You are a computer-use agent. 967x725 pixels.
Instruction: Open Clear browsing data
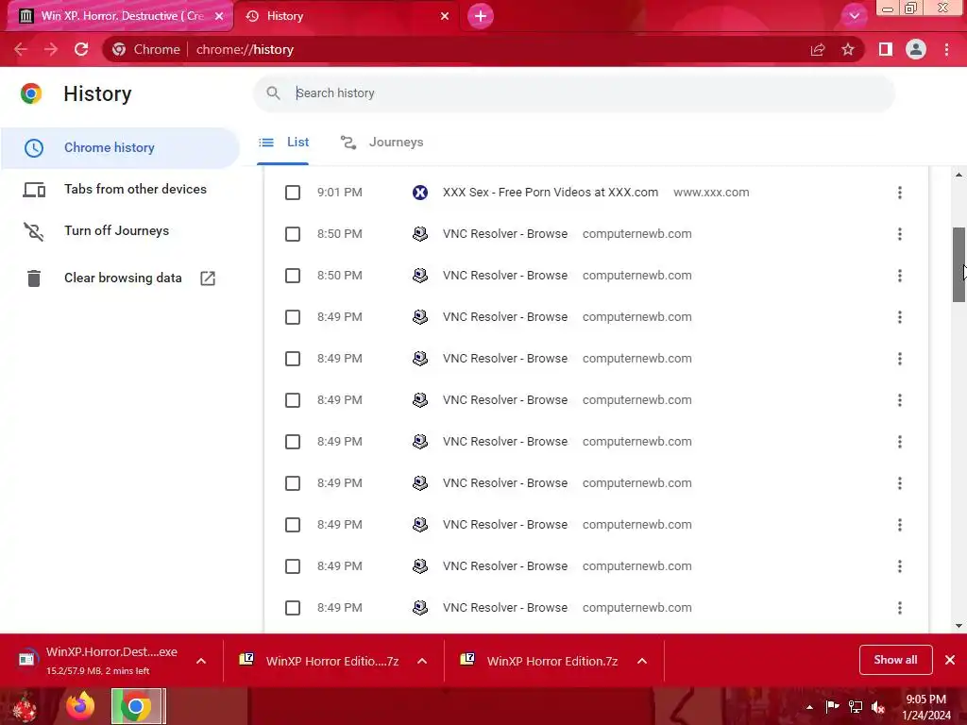(x=120, y=278)
